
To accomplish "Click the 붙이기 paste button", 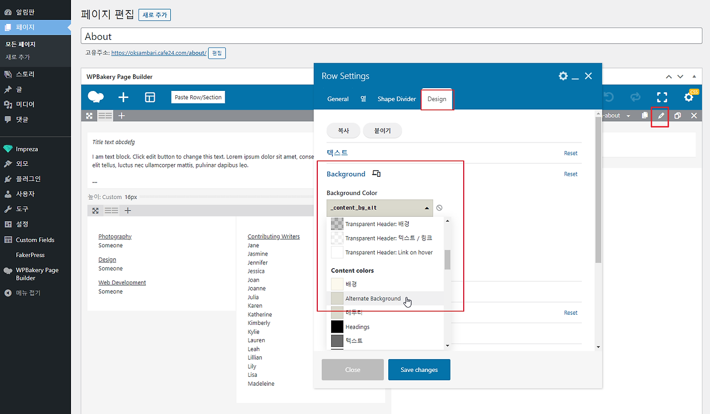I will [x=382, y=131].
